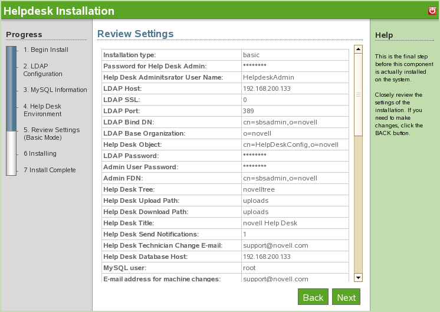Select step 1 Begin Install
Image resolution: width=440 pixels, height=312 pixels.
pos(46,50)
